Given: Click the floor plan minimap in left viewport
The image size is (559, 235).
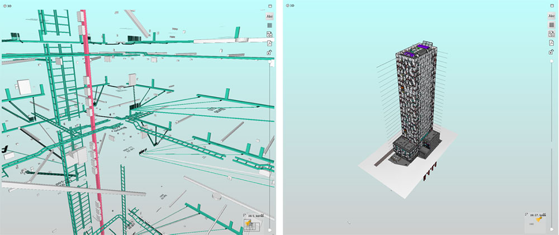Looking at the screenshot, I should [x=252, y=224].
